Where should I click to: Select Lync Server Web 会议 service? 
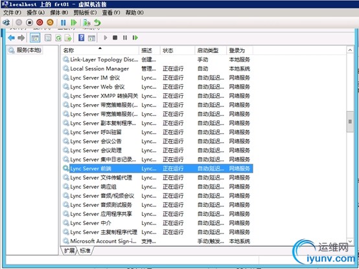tap(157, 87)
